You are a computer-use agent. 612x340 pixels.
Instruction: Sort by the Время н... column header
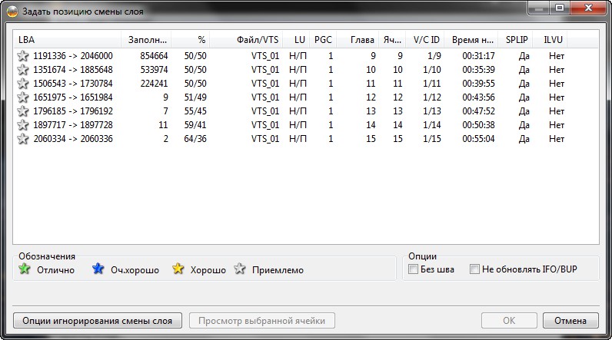[471, 40]
